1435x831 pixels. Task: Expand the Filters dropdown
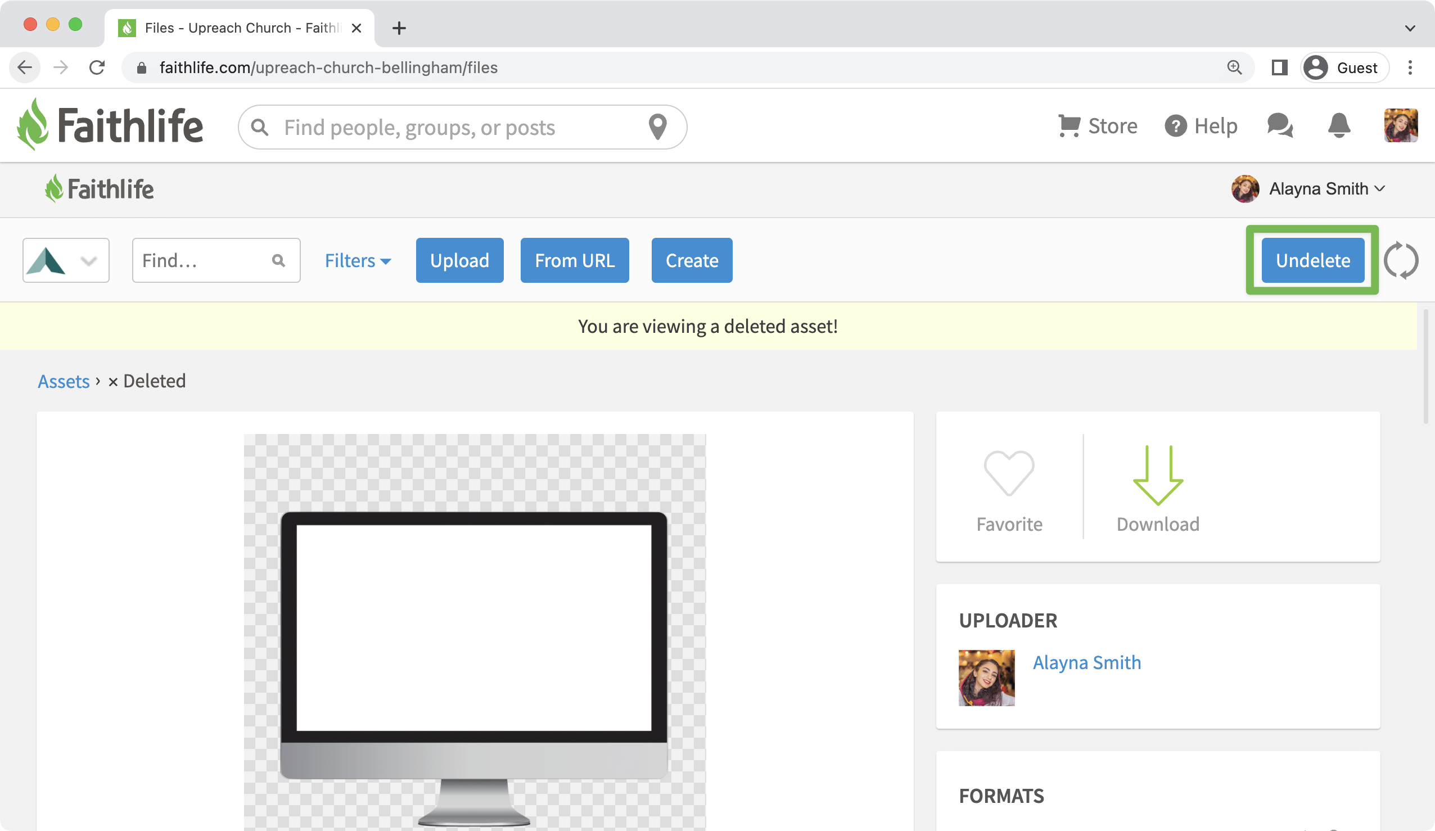coord(358,260)
